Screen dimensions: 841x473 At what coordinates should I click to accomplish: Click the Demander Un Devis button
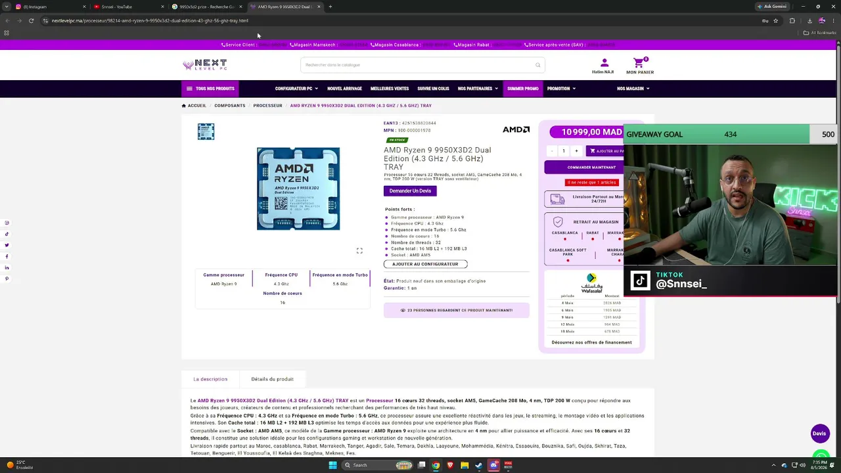pyautogui.click(x=410, y=191)
